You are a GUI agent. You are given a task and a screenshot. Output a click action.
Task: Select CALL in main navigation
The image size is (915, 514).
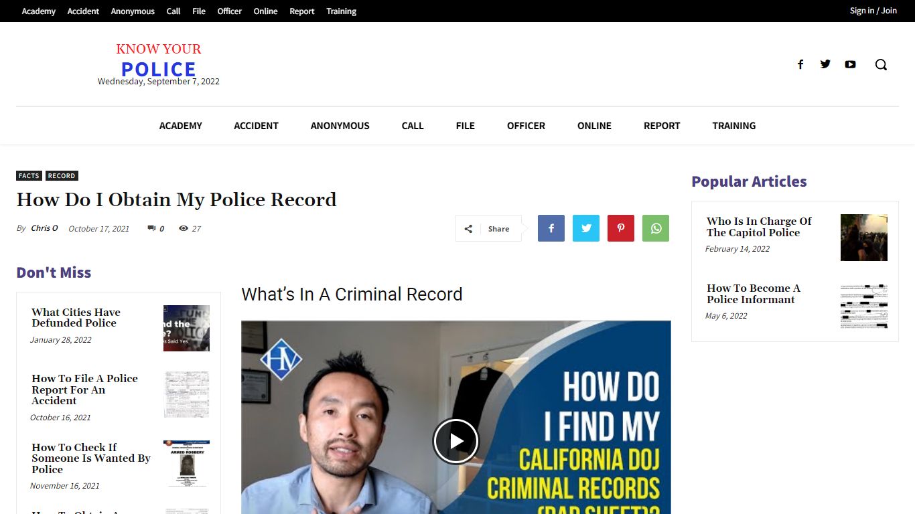[x=413, y=126]
